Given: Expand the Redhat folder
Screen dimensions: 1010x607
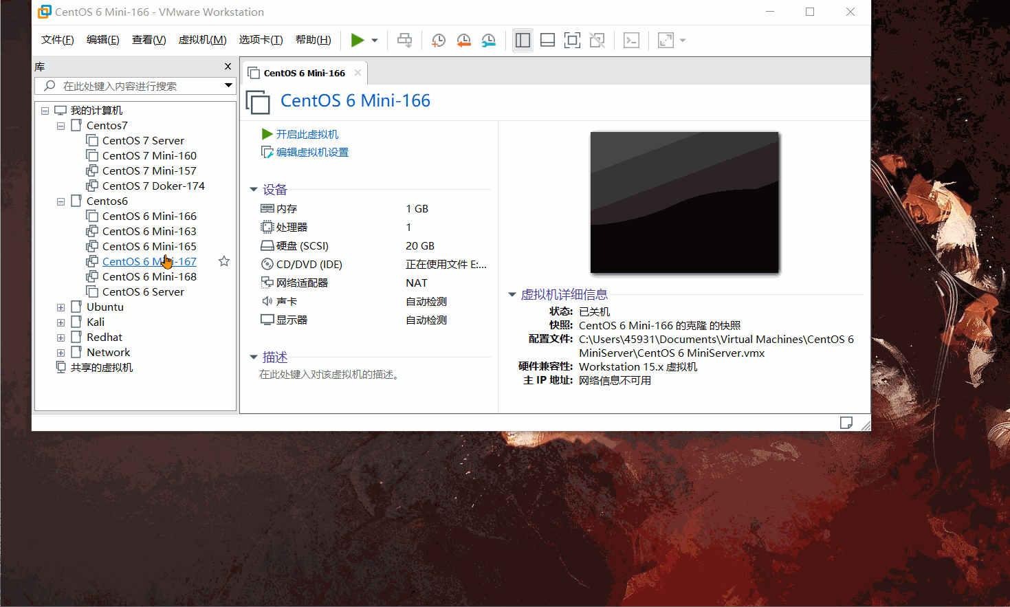Looking at the screenshot, I should click(x=61, y=338).
